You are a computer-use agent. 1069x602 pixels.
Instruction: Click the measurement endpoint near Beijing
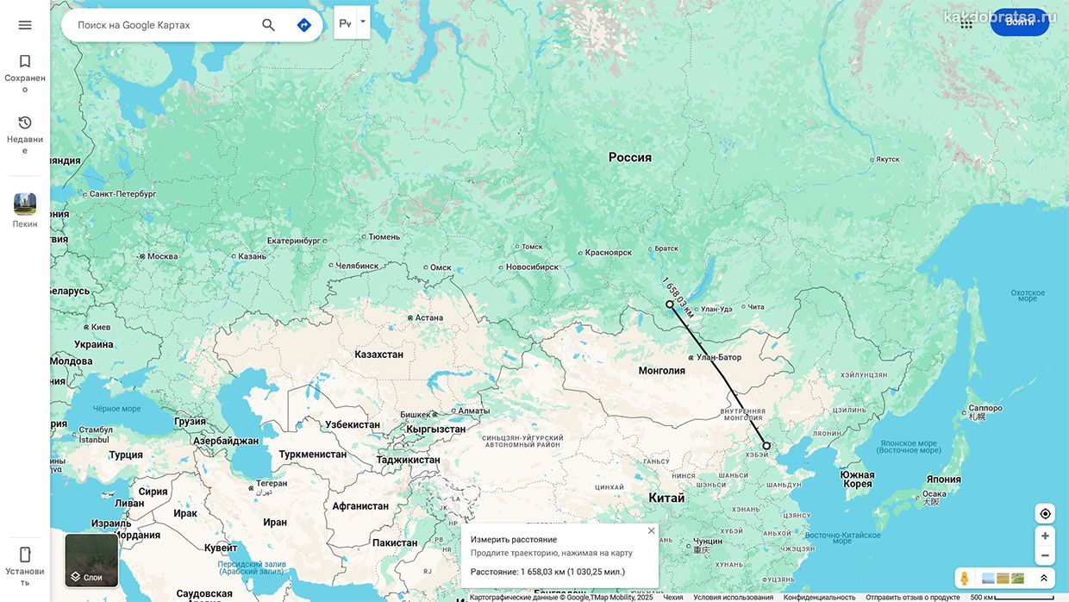pos(766,446)
